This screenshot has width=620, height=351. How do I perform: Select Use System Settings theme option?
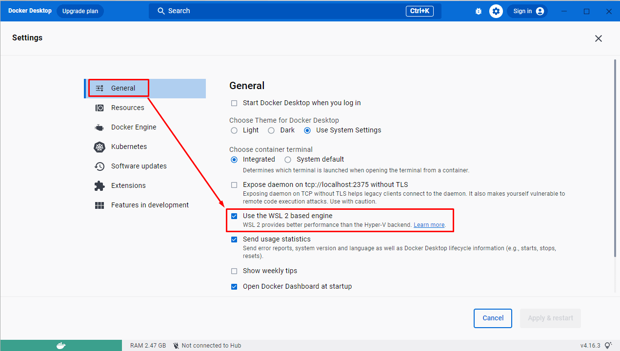point(307,130)
